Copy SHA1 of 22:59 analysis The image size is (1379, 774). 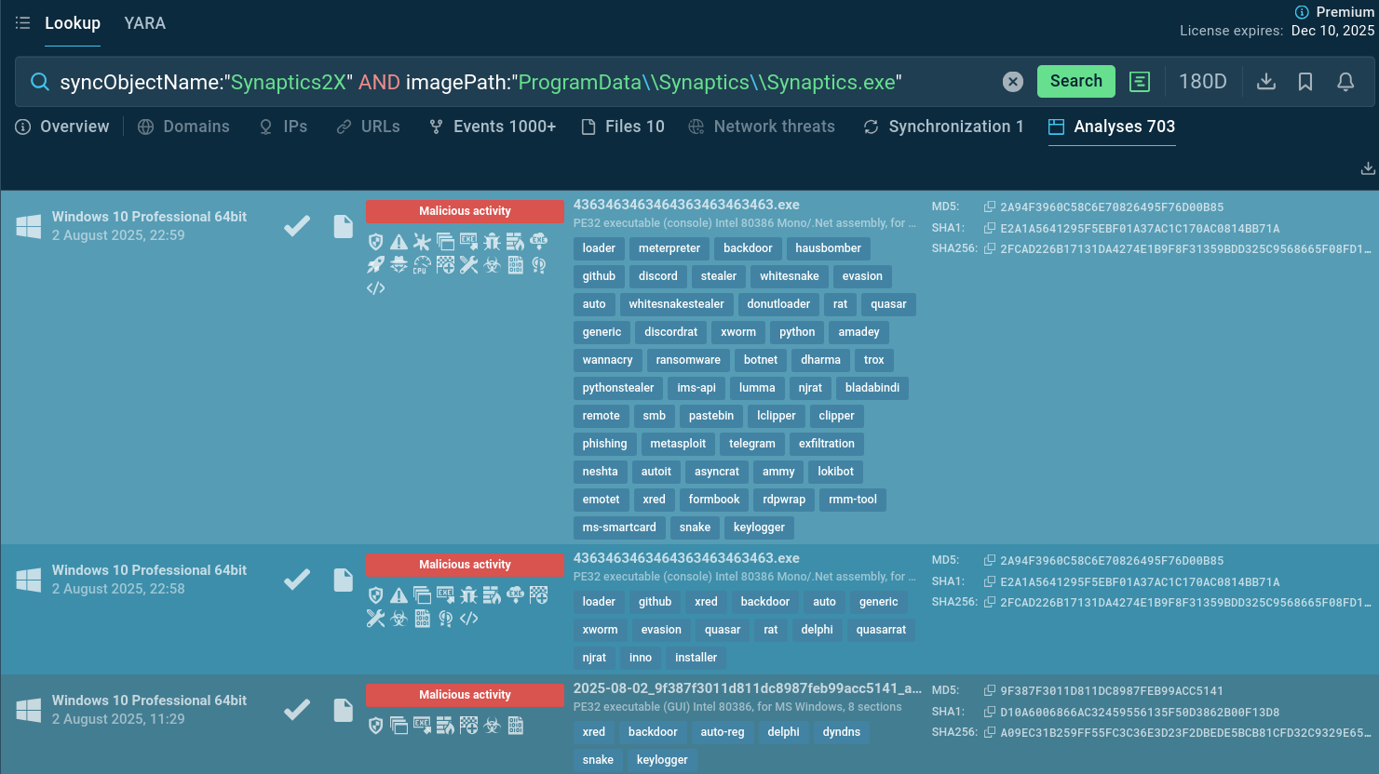[990, 228]
